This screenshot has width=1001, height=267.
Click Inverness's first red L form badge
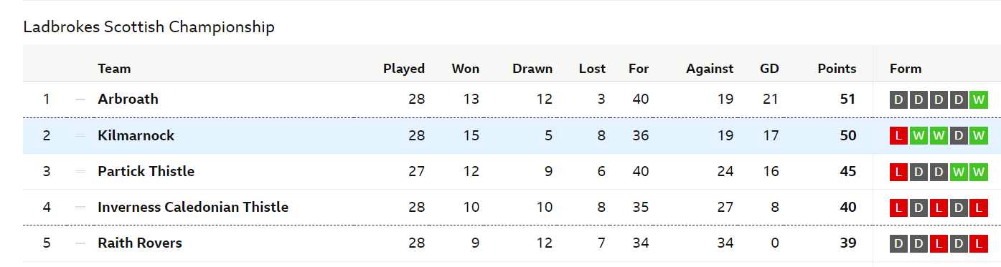pyautogui.click(x=899, y=208)
